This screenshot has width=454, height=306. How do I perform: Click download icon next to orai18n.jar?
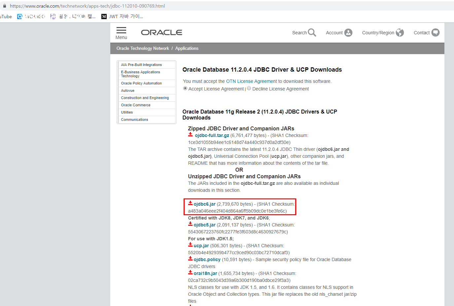[191, 273]
